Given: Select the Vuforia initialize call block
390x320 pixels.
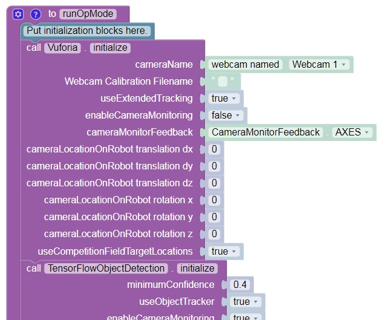Looking at the screenshot, I should 34,48.
